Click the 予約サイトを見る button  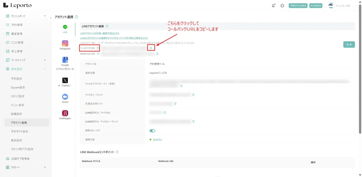pos(298,6)
